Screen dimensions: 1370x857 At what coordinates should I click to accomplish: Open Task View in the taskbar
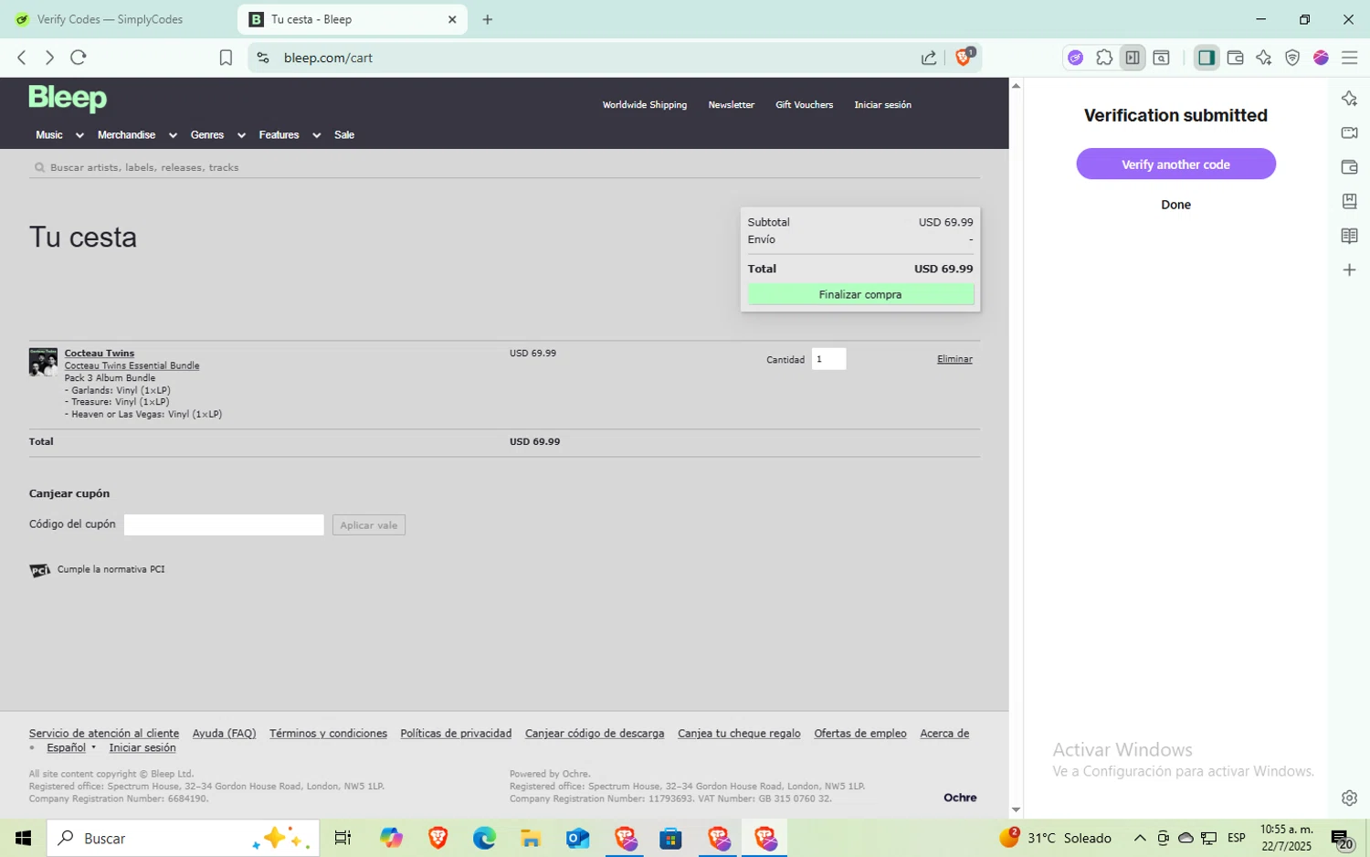342,838
